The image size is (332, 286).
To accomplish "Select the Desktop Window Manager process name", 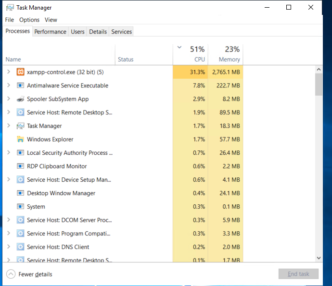I will point(61,193).
